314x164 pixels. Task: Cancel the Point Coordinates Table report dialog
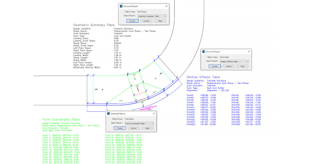(133, 128)
